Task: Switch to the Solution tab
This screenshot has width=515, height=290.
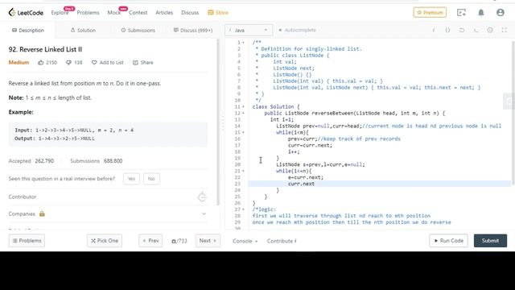Action: tap(83, 31)
